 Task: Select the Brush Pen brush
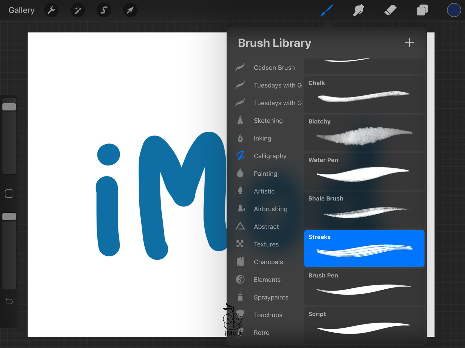pyautogui.click(x=364, y=286)
